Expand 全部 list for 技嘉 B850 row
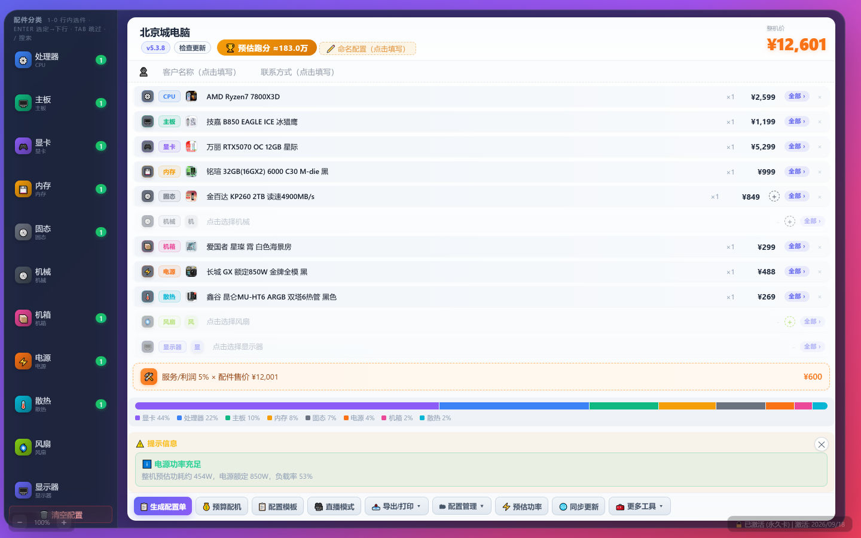Viewport: 861px width, 538px height. tap(797, 121)
